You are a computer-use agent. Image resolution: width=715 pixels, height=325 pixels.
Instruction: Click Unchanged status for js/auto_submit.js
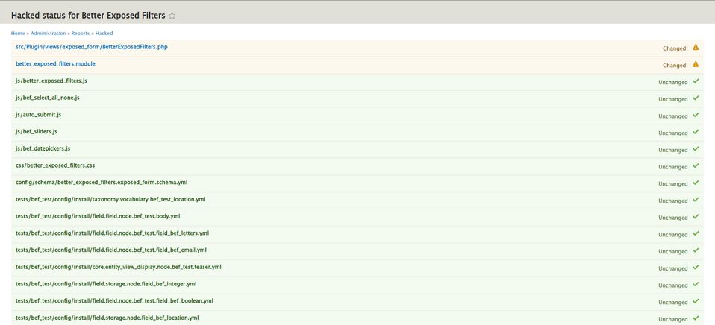tap(673, 116)
